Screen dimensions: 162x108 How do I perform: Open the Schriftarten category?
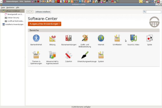pos(117,40)
